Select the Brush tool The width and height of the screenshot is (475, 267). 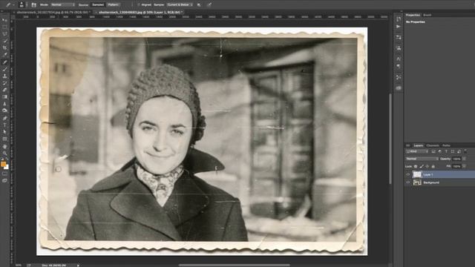(4, 69)
